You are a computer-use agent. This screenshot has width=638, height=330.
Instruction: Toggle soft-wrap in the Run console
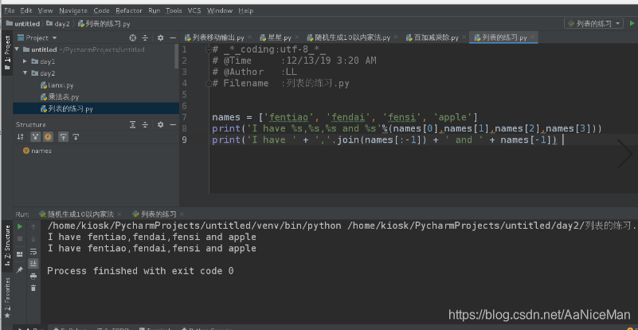33,251
